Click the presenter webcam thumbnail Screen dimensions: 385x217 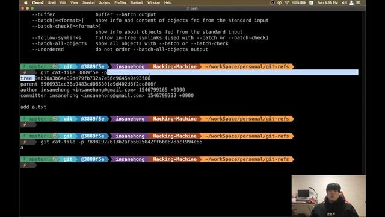(328, 196)
